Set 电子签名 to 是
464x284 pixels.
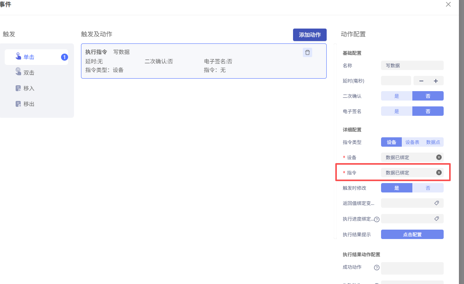point(396,111)
